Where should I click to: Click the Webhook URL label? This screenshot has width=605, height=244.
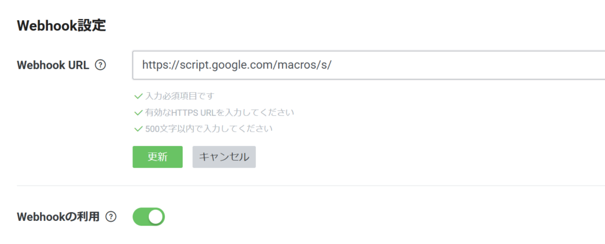(53, 66)
